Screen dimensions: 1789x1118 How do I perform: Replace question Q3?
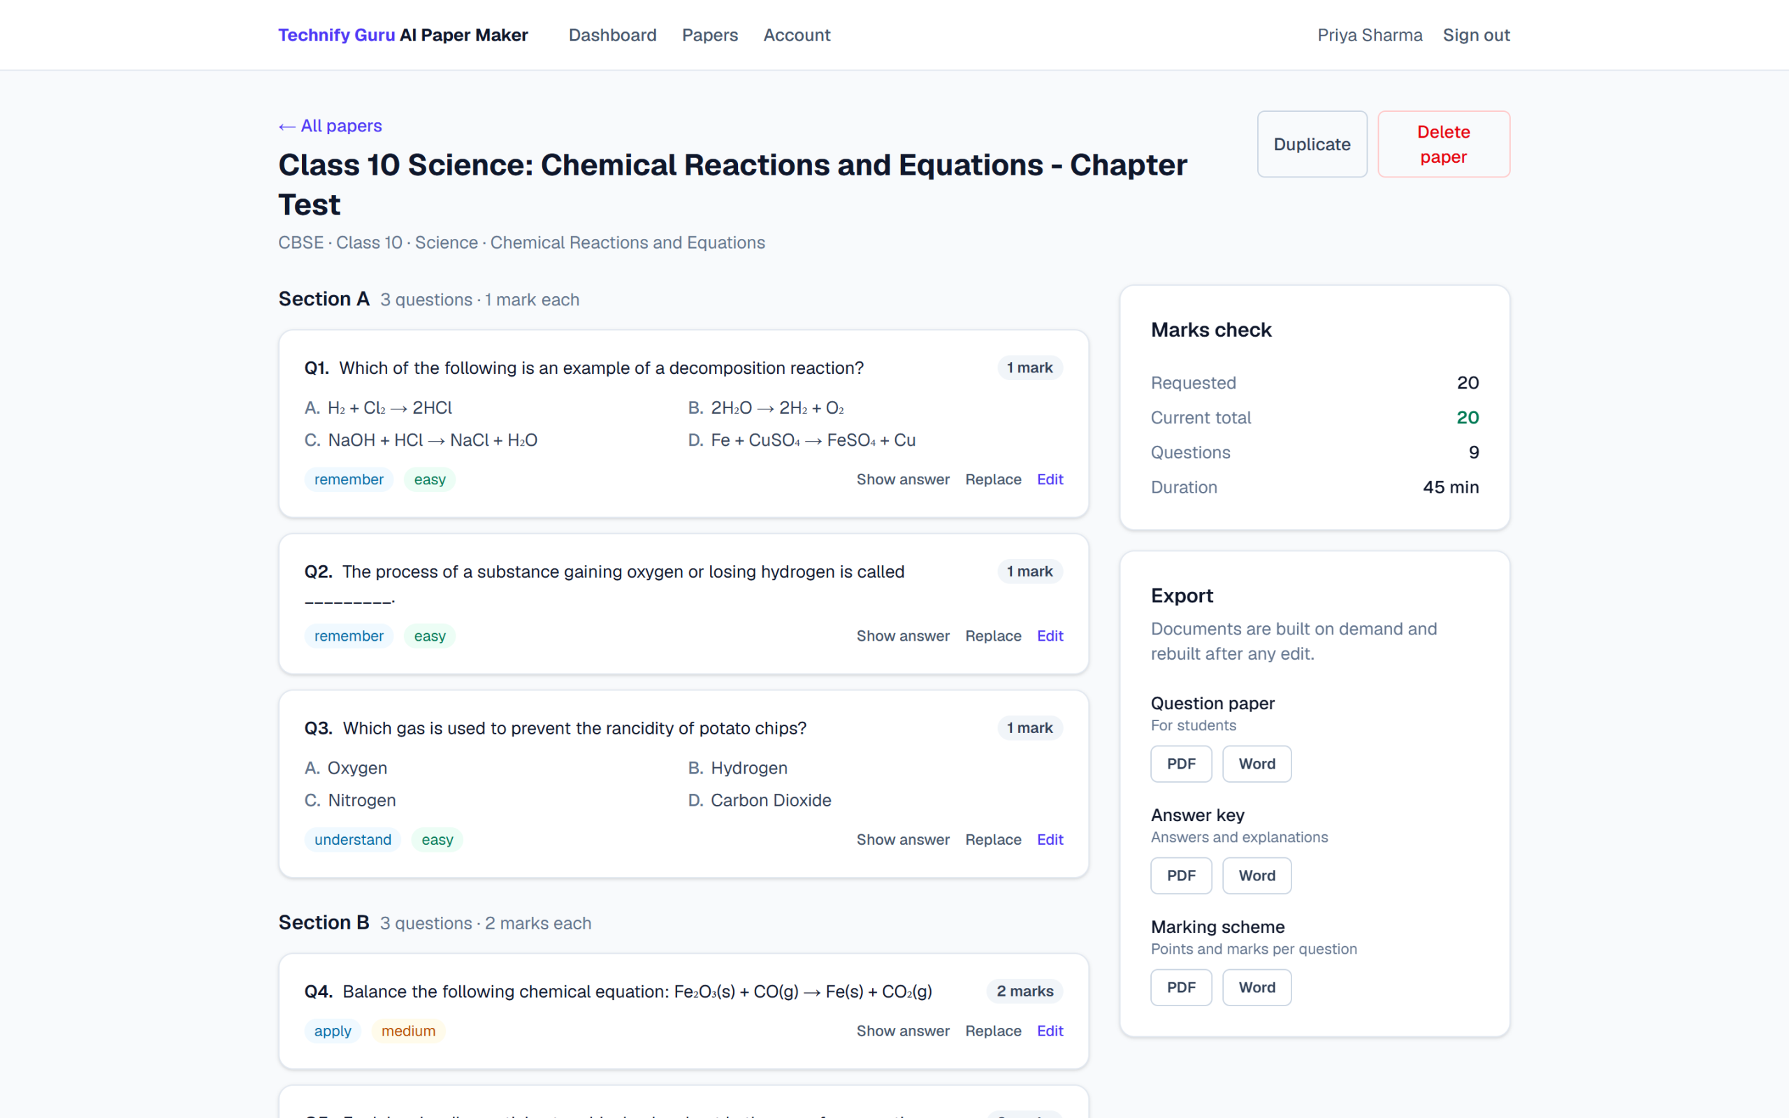pos(993,839)
